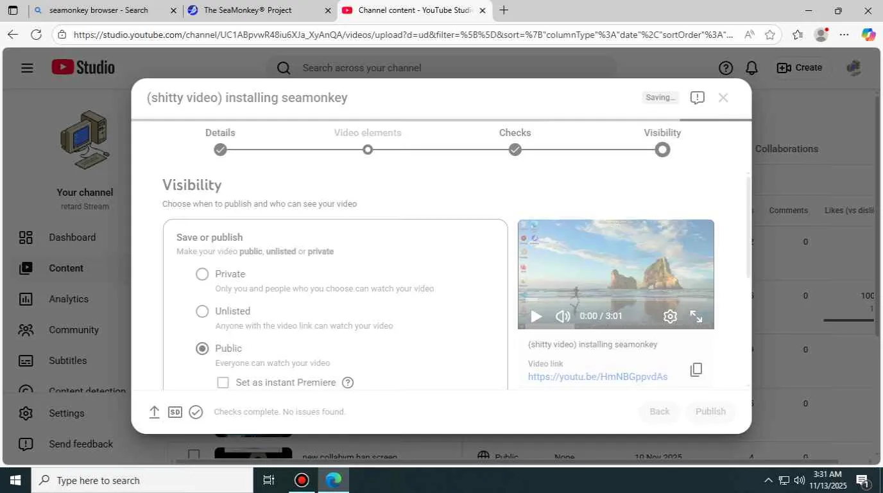The height and width of the screenshot is (493, 883).
Task: Open the youtu.be video link
Action: (x=597, y=377)
